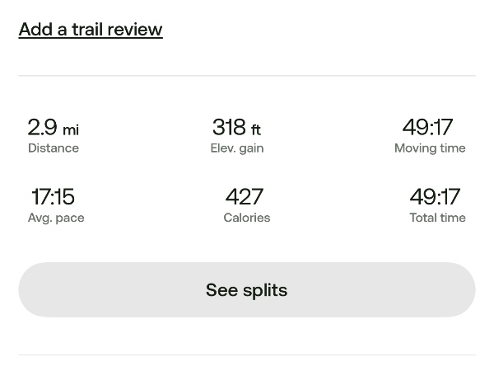Image resolution: width=494 pixels, height=371 pixels.
Task: Select the Calories caption
Action: (247, 218)
